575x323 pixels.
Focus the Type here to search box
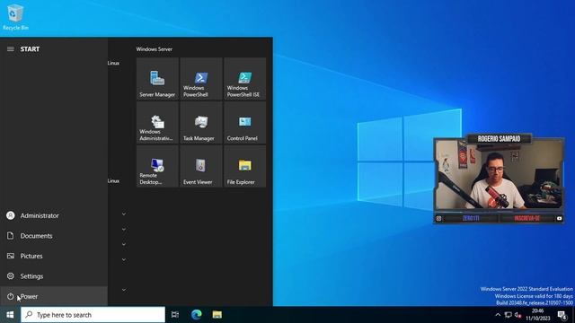click(93, 315)
